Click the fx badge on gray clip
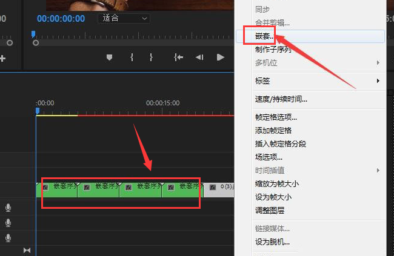The width and height of the screenshot is (394, 256). point(213,188)
